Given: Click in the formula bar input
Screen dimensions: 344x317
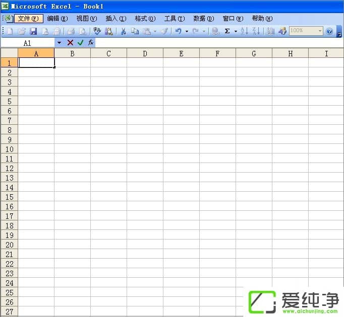Looking at the screenshot, I should (219, 43).
